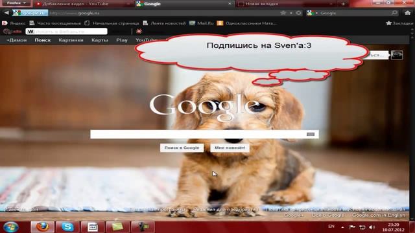Screen dimensions: 415x233
Task: Open the Firefox application menu button
Action: (x=16, y=3)
